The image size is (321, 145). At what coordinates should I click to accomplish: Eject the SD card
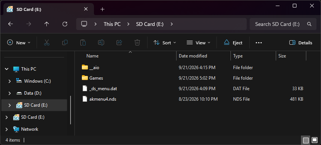point(233,42)
